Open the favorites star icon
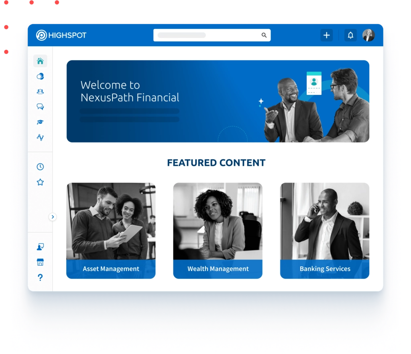This screenshot has height=354, width=411. coord(40,182)
